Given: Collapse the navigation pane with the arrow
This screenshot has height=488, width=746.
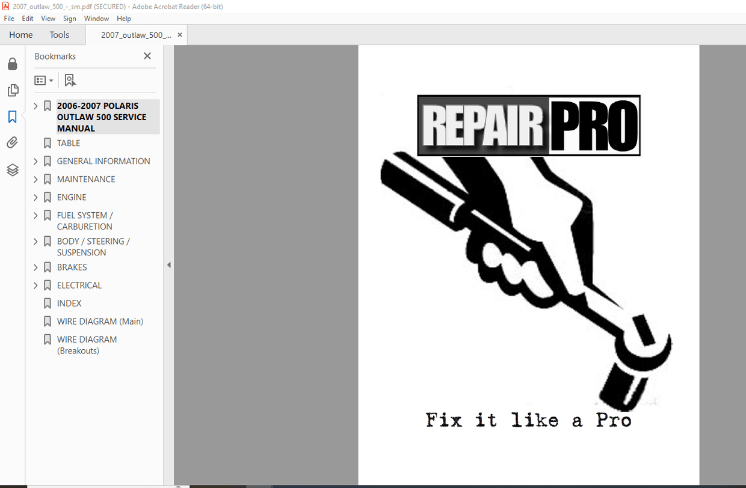Looking at the screenshot, I should [x=169, y=264].
